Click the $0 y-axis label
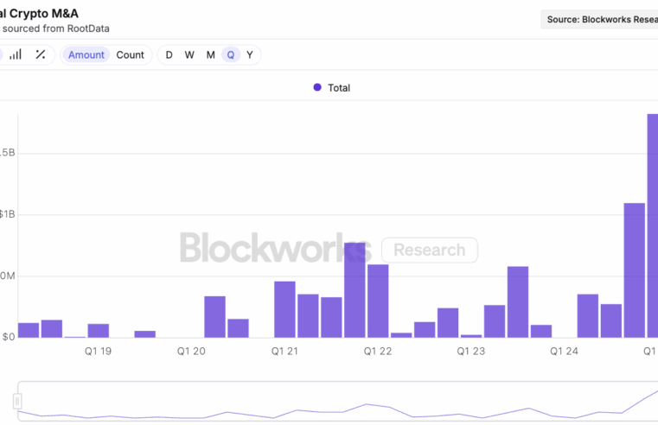 click(x=9, y=337)
